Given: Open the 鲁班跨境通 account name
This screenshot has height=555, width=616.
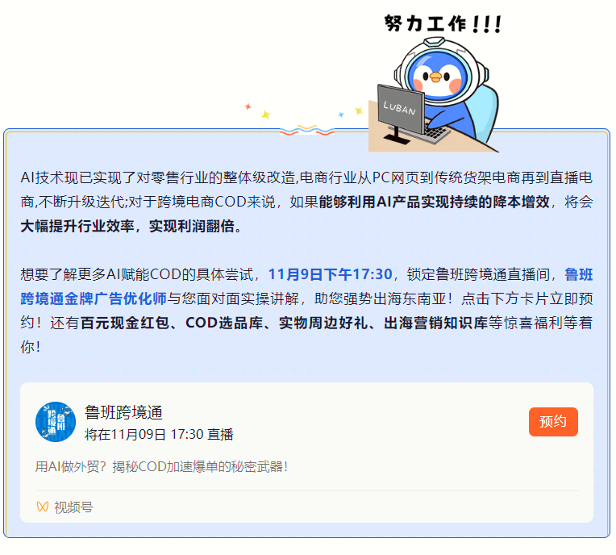Looking at the screenshot, I should tap(123, 413).
